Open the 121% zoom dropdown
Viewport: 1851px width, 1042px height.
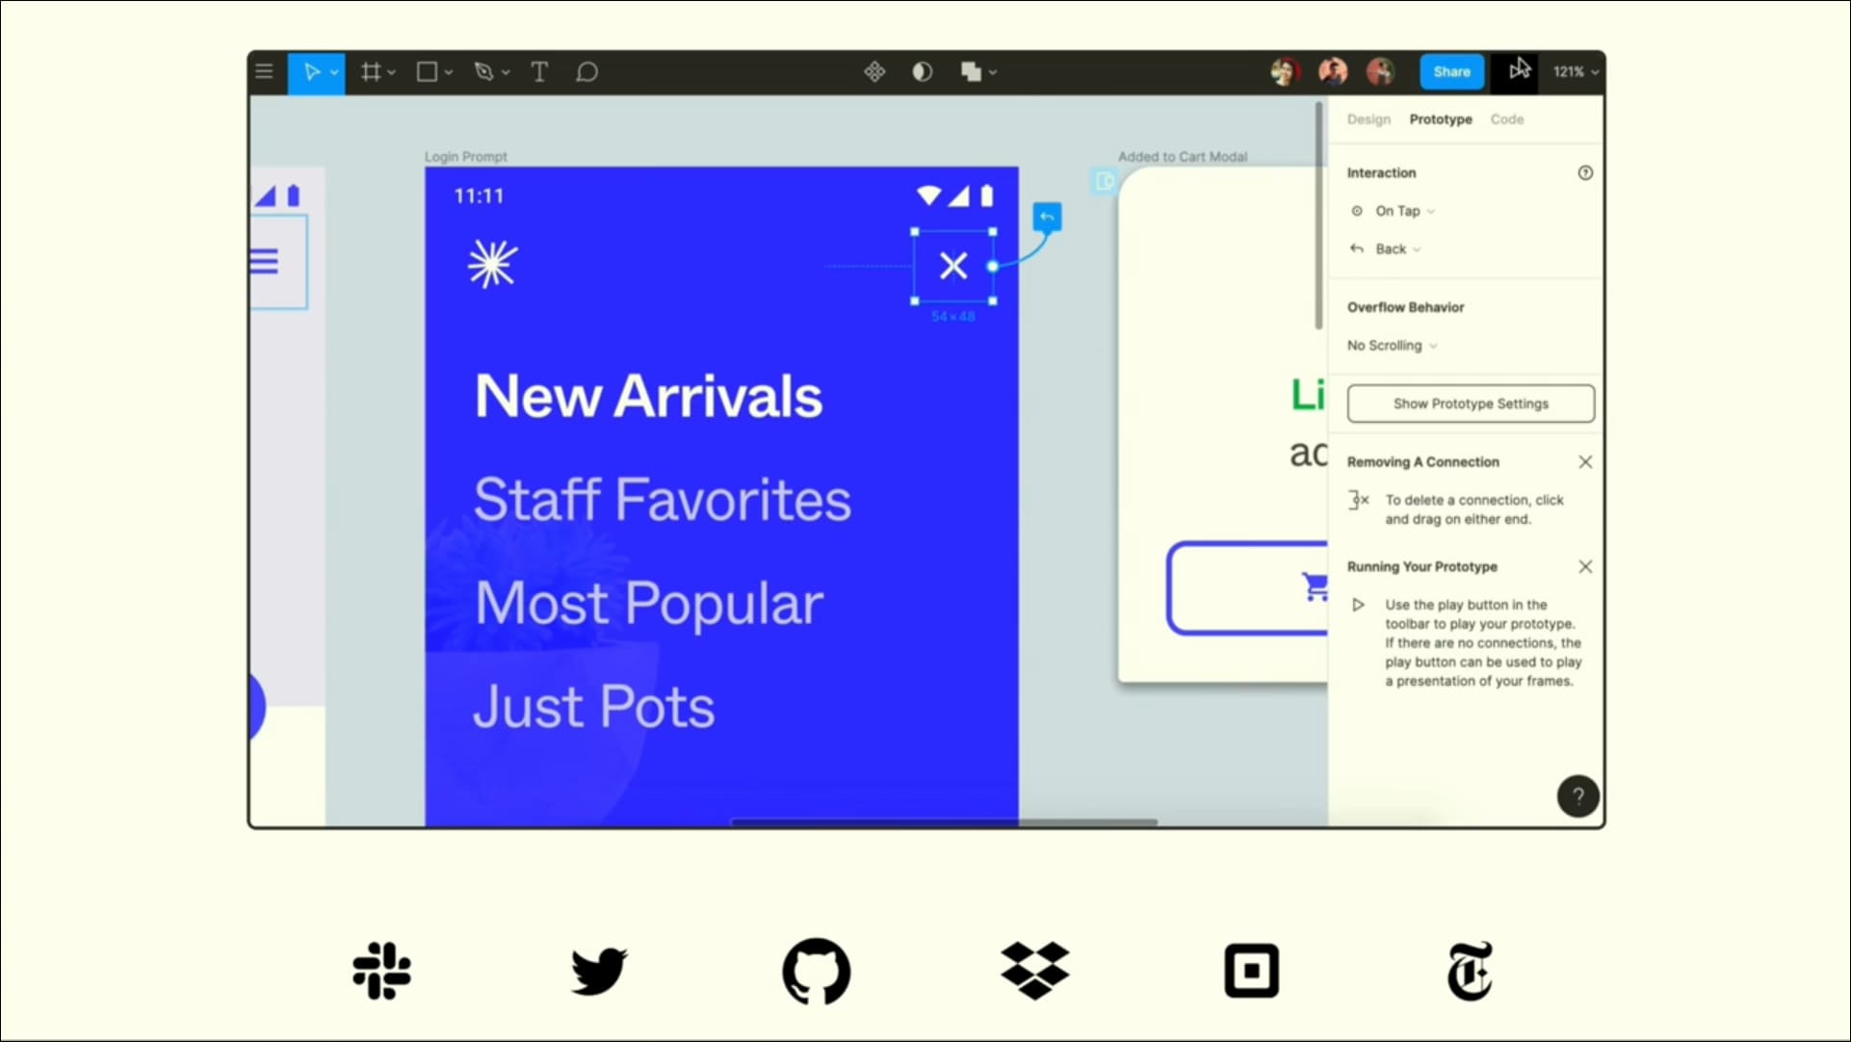point(1575,71)
